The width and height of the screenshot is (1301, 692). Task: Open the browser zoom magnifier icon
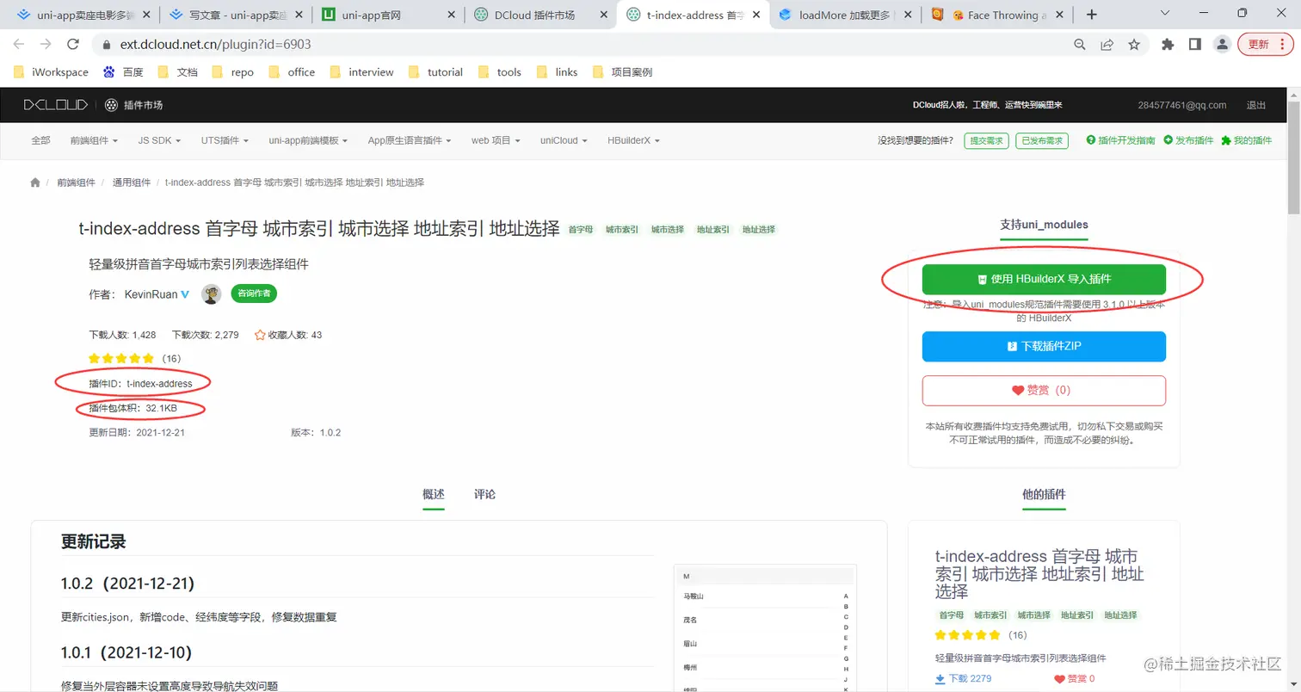click(1080, 45)
